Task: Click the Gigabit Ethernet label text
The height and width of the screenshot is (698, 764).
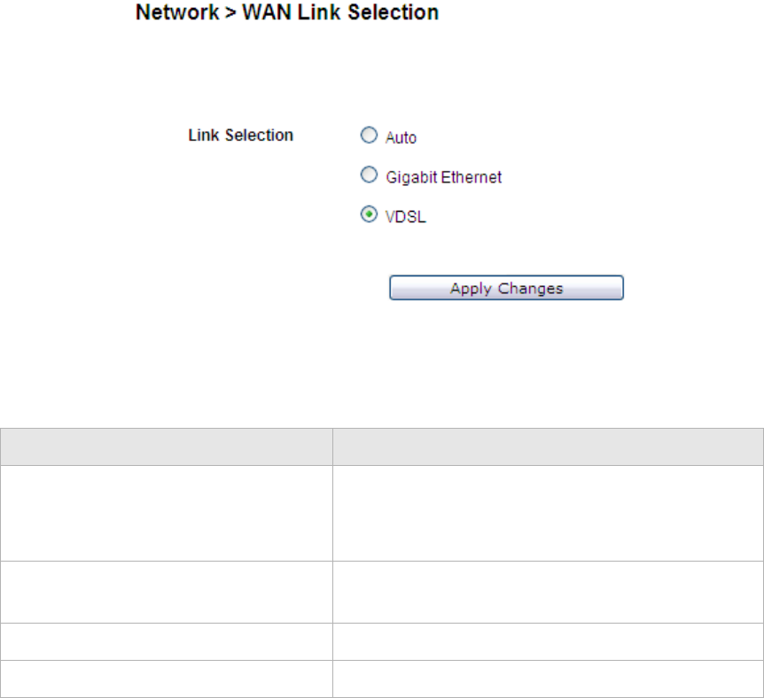Action: pyautogui.click(x=443, y=177)
